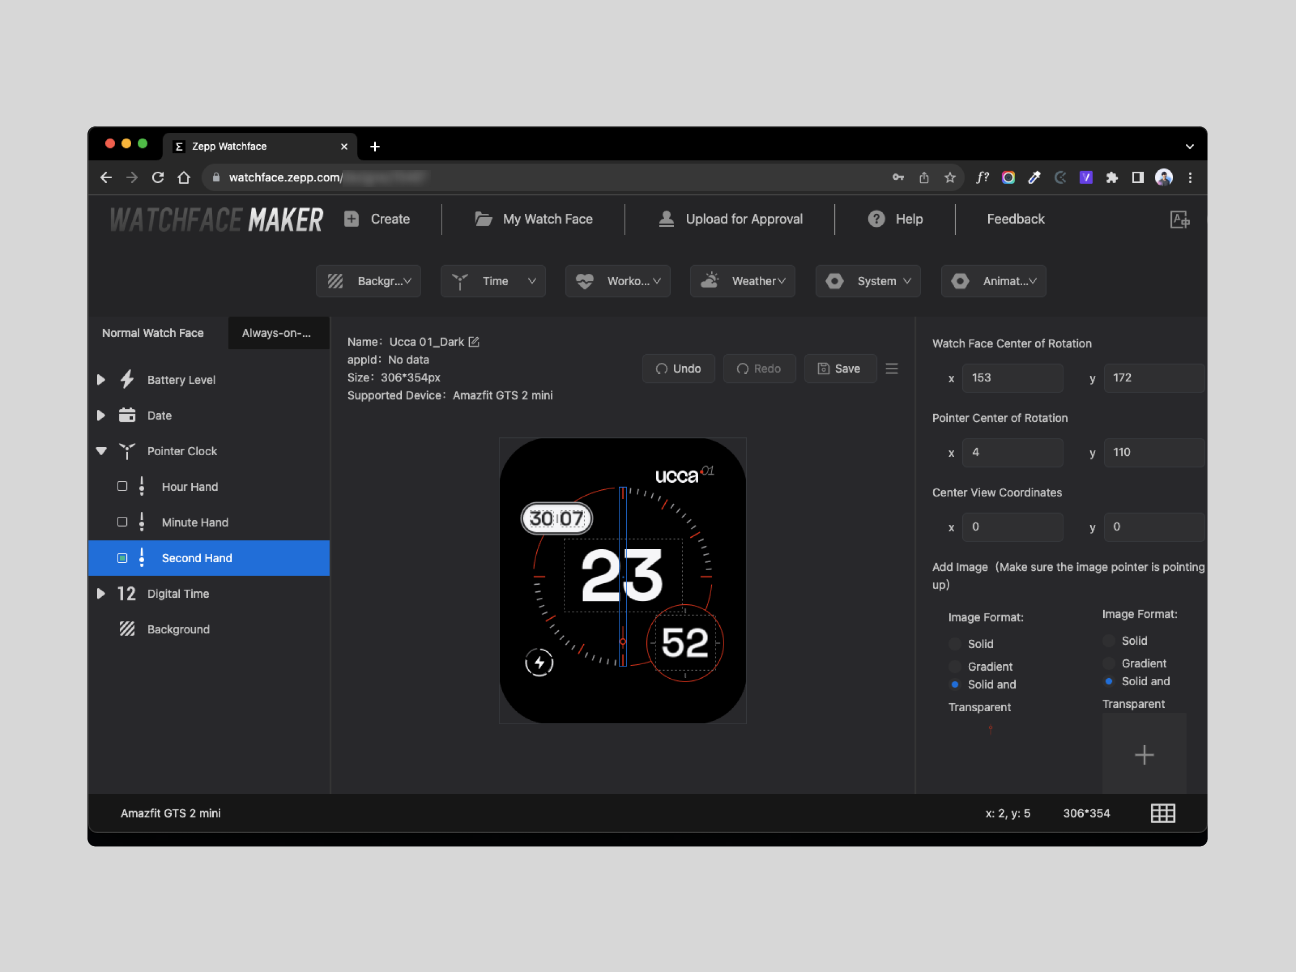Open the Weather dropdown
Image resolution: width=1296 pixels, height=972 pixels.
[742, 281]
